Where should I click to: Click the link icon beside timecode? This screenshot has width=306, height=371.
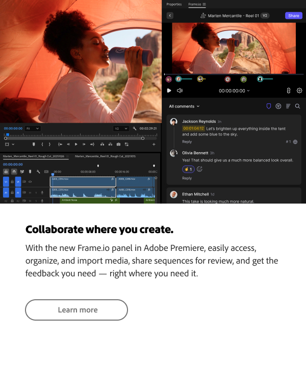(x=289, y=91)
